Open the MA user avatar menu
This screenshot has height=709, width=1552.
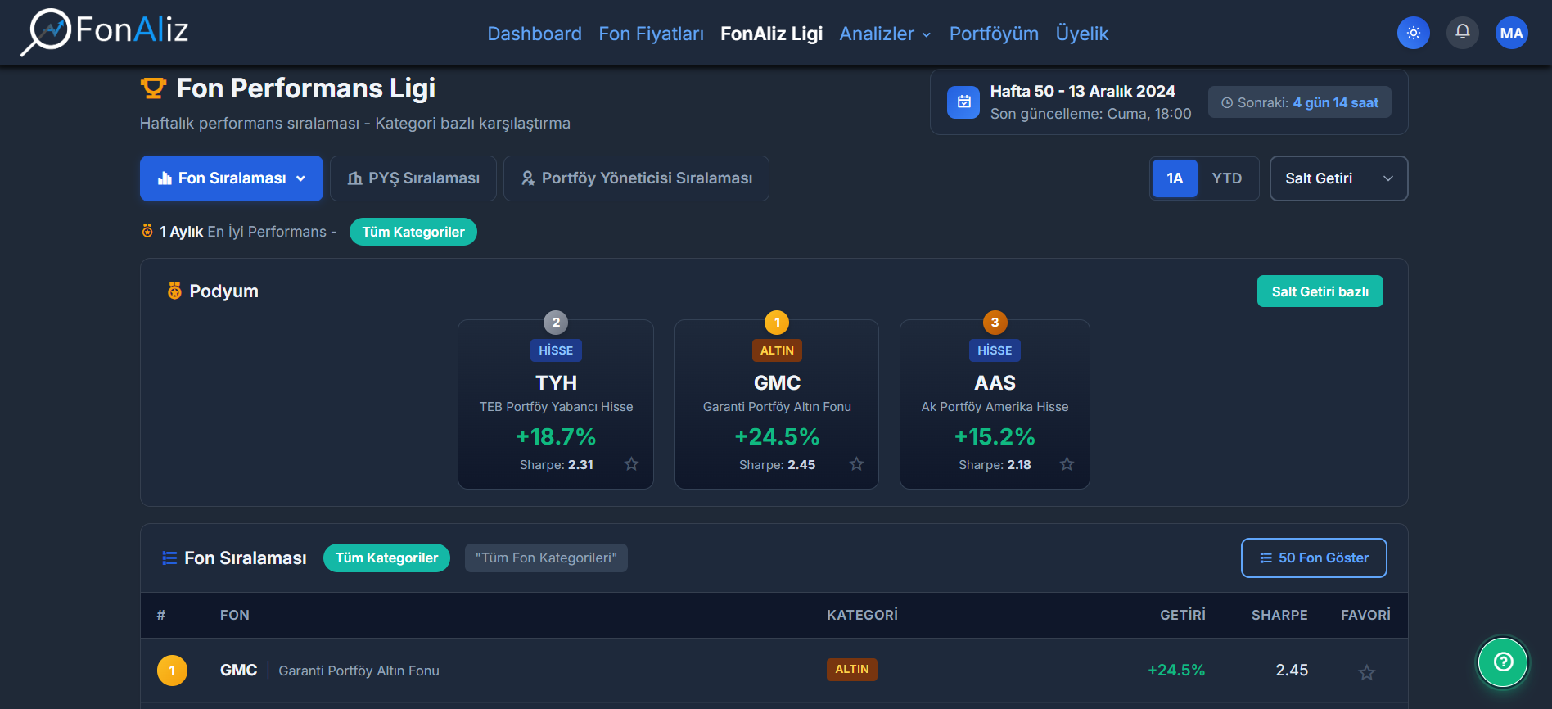coord(1511,33)
